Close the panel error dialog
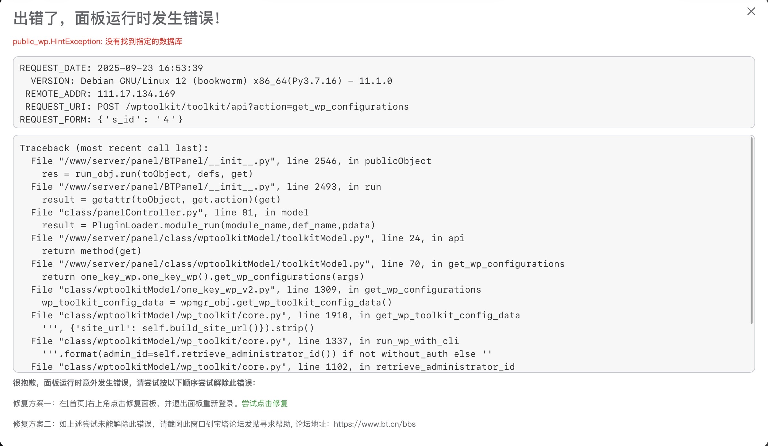The height and width of the screenshot is (446, 768). coord(751,12)
